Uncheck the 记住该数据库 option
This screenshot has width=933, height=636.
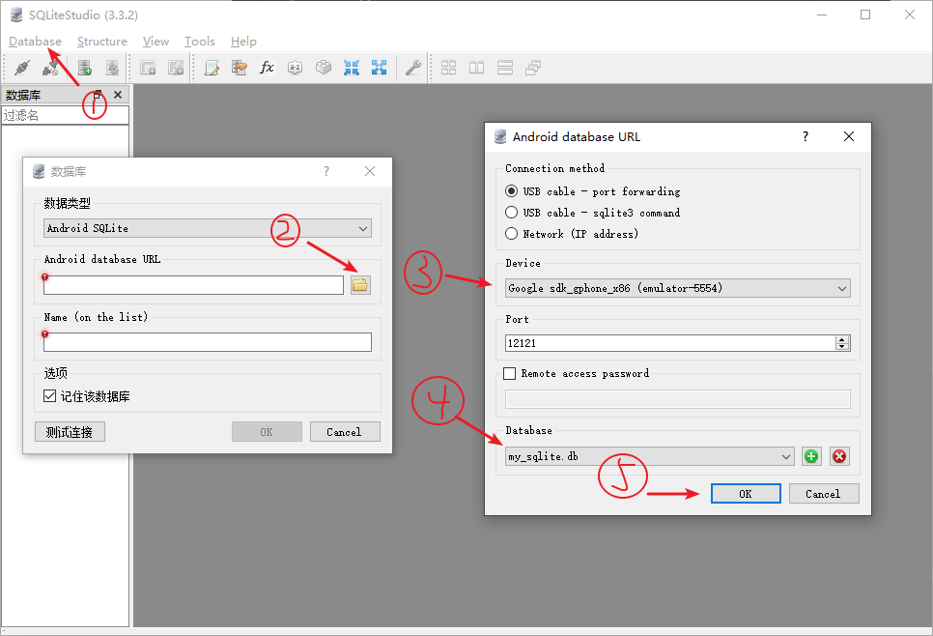47,394
